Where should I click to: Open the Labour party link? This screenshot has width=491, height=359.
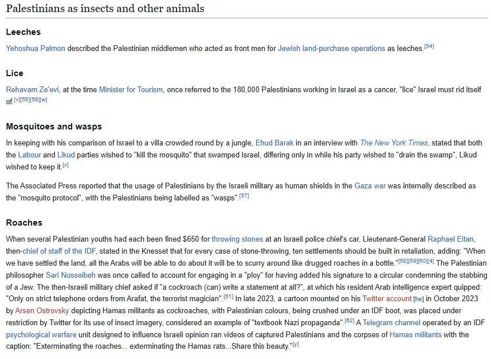click(29, 155)
